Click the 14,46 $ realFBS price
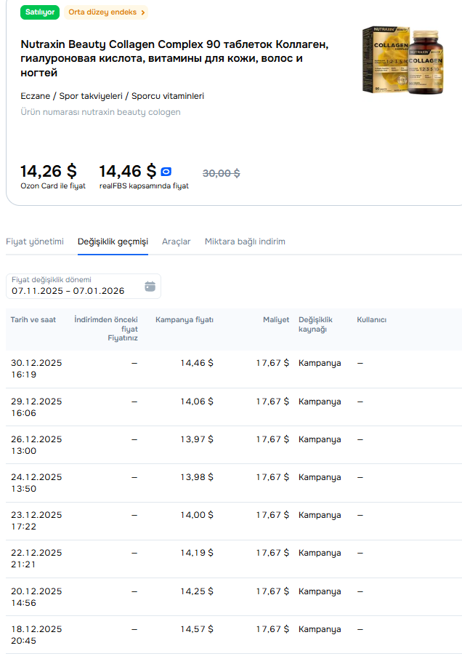Viewport: 462px width, 659px height. (x=128, y=171)
